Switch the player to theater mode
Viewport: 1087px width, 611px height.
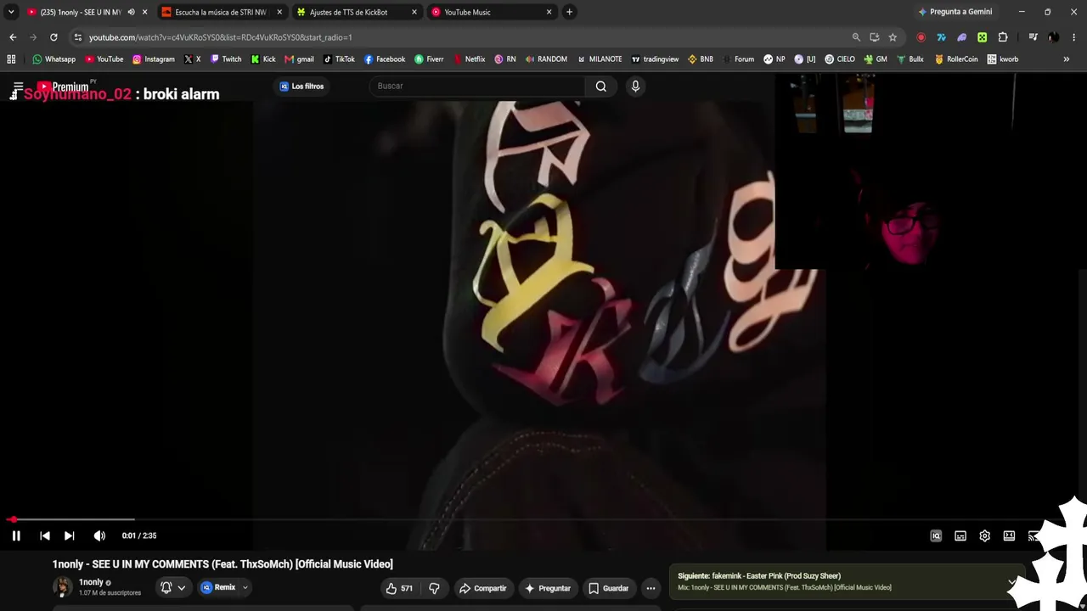(1009, 535)
